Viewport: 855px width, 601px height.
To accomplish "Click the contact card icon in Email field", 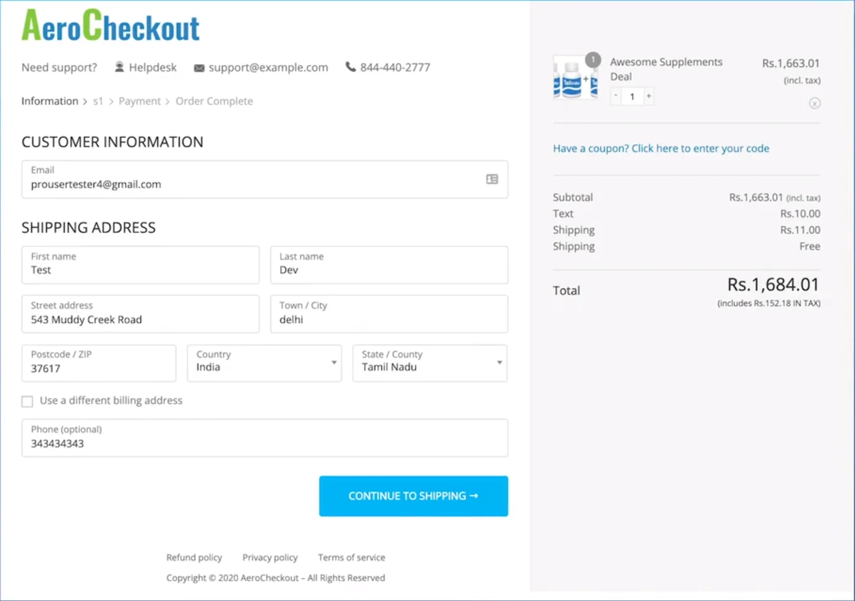I will point(492,179).
